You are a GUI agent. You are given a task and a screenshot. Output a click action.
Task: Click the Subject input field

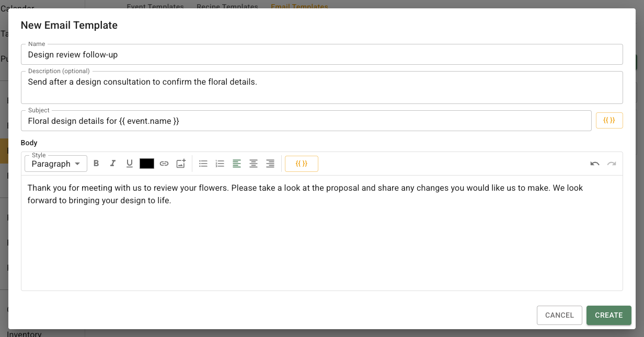tap(306, 121)
